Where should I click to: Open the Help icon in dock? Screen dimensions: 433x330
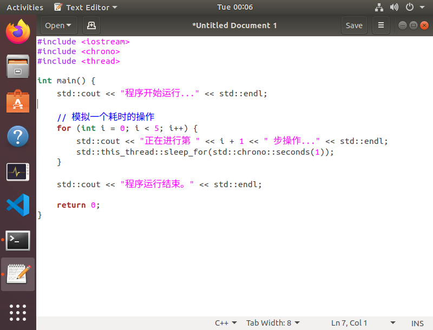pos(18,136)
